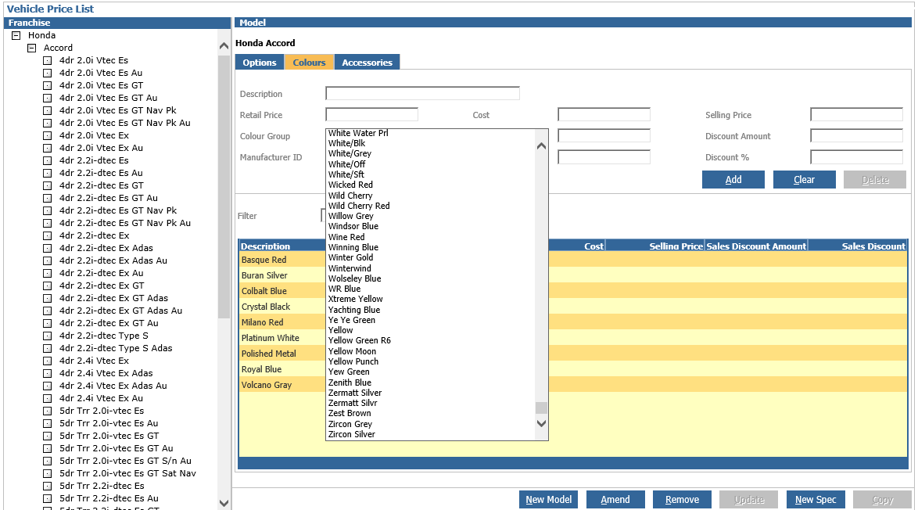The height and width of the screenshot is (510, 918).
Task: Click the Description input field
Action: (423, 94)
